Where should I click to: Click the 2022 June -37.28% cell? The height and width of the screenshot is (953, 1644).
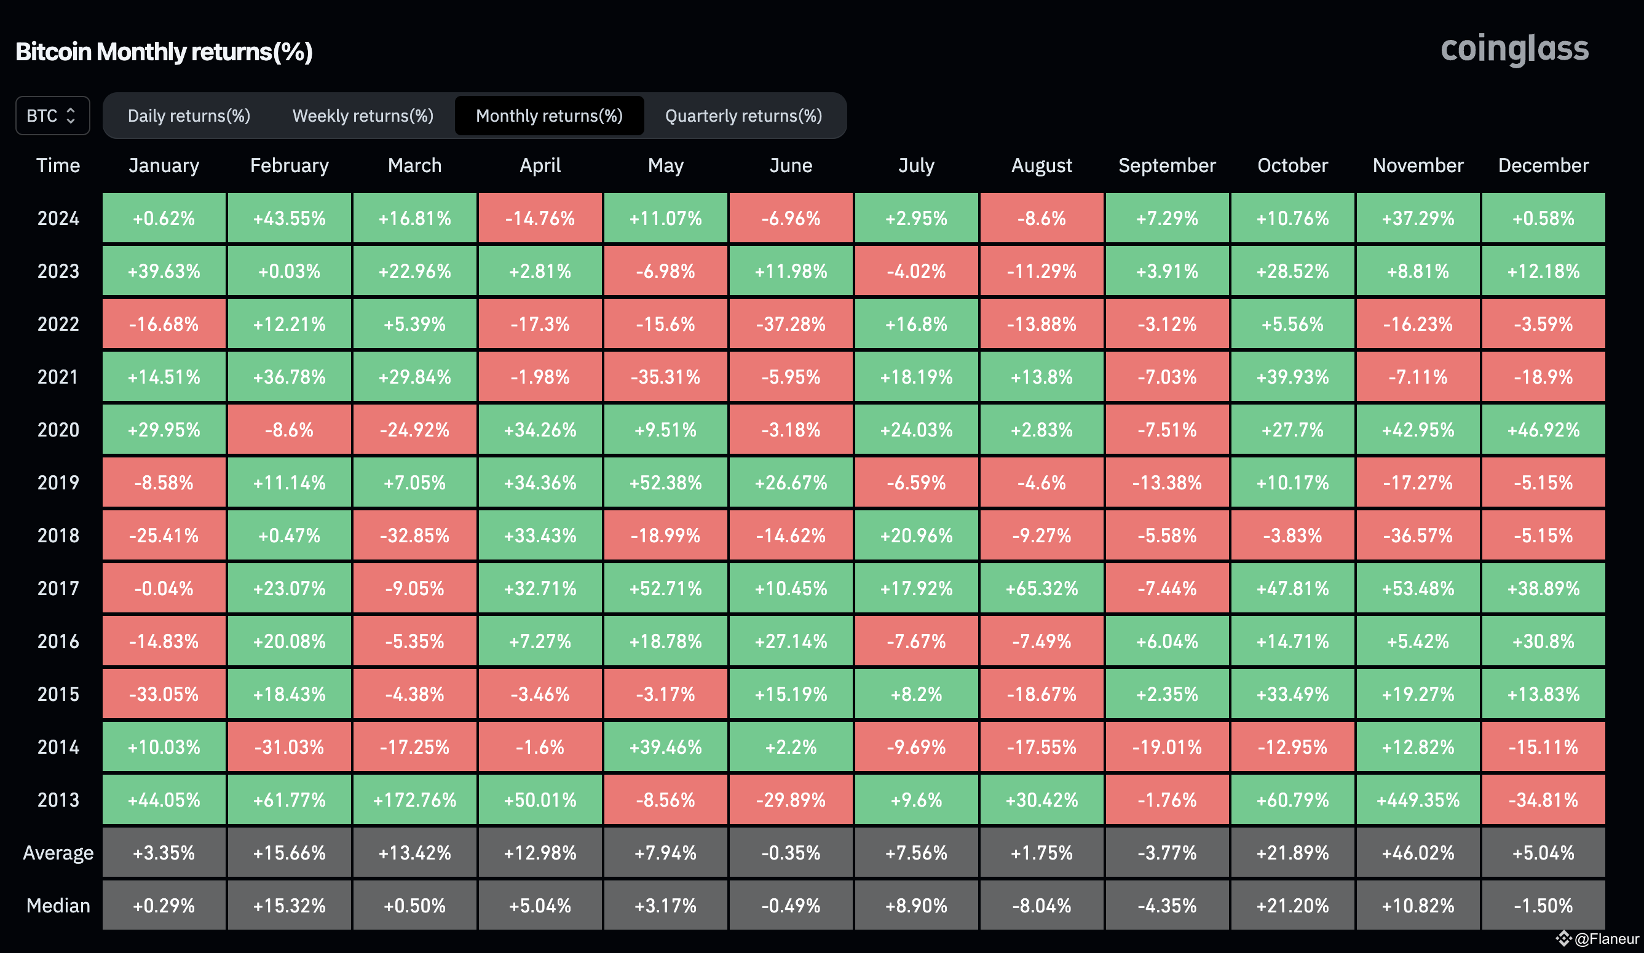(x=791, y=323)
